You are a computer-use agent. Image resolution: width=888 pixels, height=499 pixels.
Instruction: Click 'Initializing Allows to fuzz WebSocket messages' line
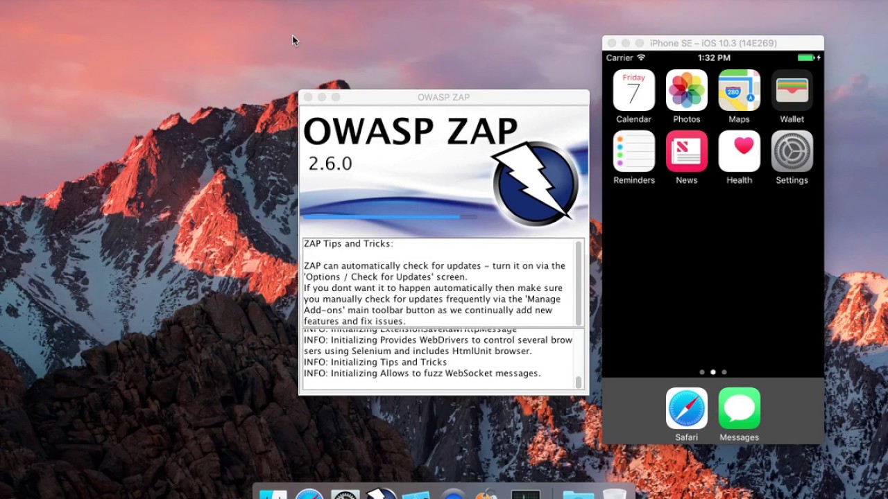coord(422,374)
